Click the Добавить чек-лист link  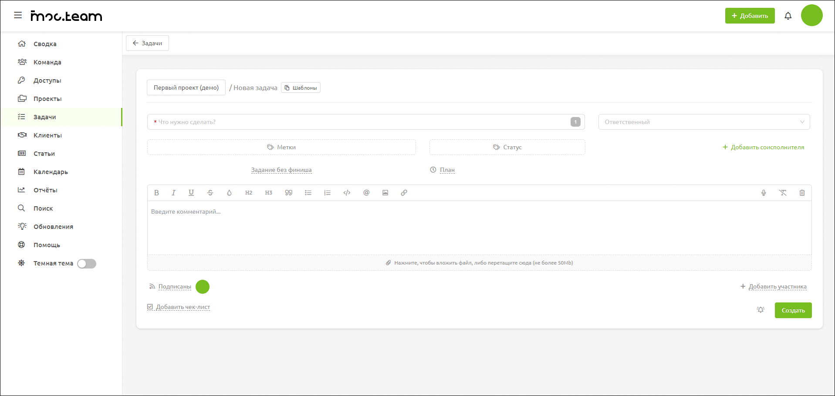(183, 307)
